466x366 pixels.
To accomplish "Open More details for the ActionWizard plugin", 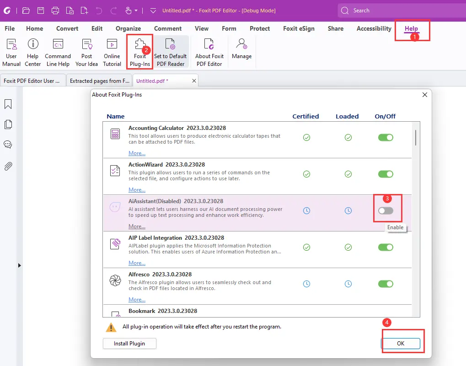I will click(136, 189).
